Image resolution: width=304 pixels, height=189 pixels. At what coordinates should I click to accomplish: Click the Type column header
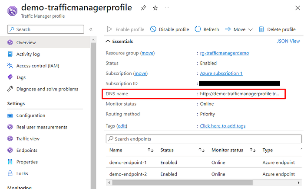click(x=268, y=150)
